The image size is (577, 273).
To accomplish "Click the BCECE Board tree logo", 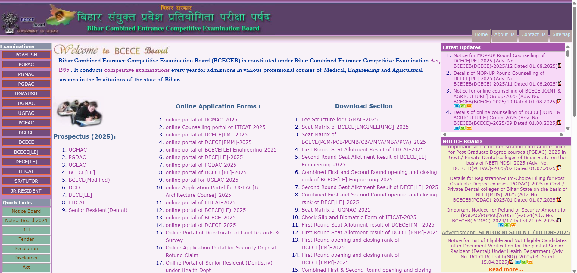I will [x=10, y=23].
